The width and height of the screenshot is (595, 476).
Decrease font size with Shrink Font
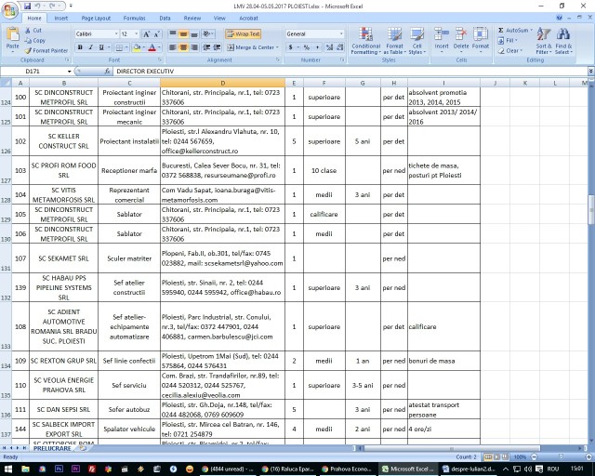pos(157,34)
